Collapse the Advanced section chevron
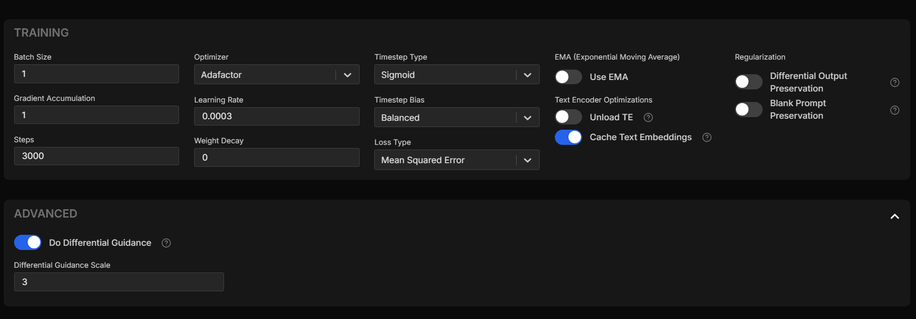This screenshot has height=319, width=916. (895, 217)
